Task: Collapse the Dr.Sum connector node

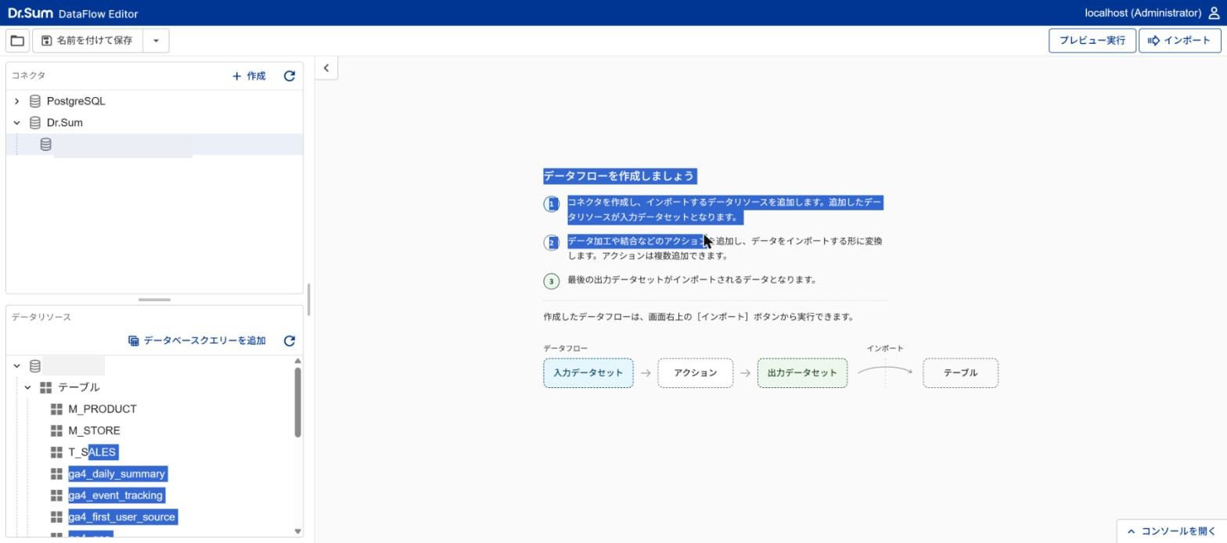Action: tap(16, 123)
